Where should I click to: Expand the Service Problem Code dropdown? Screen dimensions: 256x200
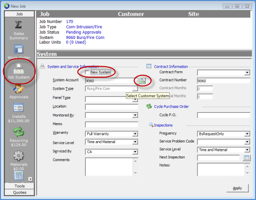point(247,142)
